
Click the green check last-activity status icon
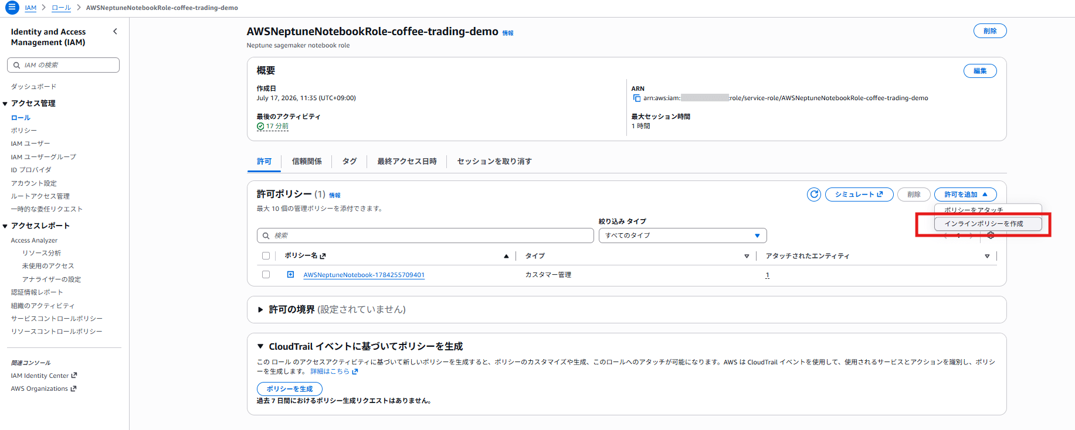pyautogui.click(x=260, y=126)
